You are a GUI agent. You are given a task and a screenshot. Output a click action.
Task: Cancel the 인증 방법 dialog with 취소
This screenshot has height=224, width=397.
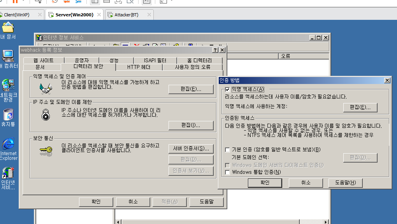[x=306, y=183]
